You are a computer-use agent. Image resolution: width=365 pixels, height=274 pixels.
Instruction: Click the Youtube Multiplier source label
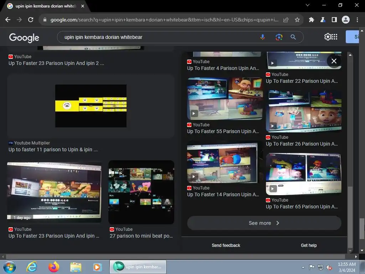(x=32, y=143)
